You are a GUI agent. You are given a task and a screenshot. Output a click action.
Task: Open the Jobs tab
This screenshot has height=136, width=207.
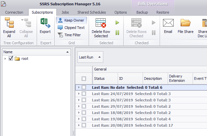(65, 12)
